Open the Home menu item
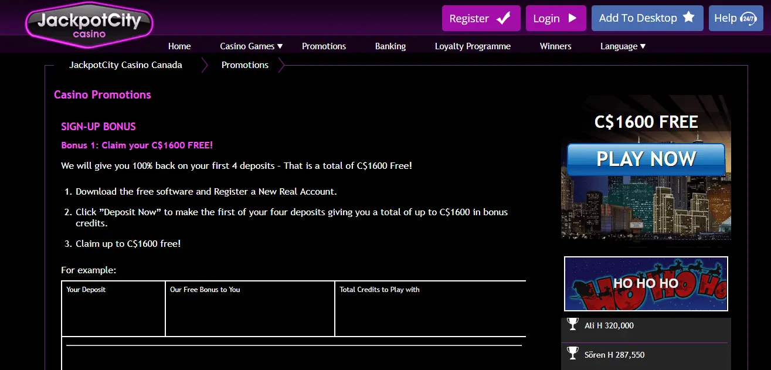Screen dimensions: 771x370 point(179,46)
